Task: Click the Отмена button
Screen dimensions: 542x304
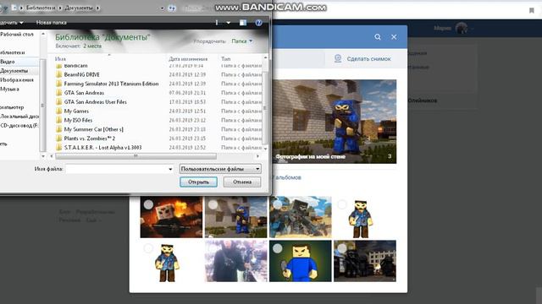Action: (x=242, y=182)
